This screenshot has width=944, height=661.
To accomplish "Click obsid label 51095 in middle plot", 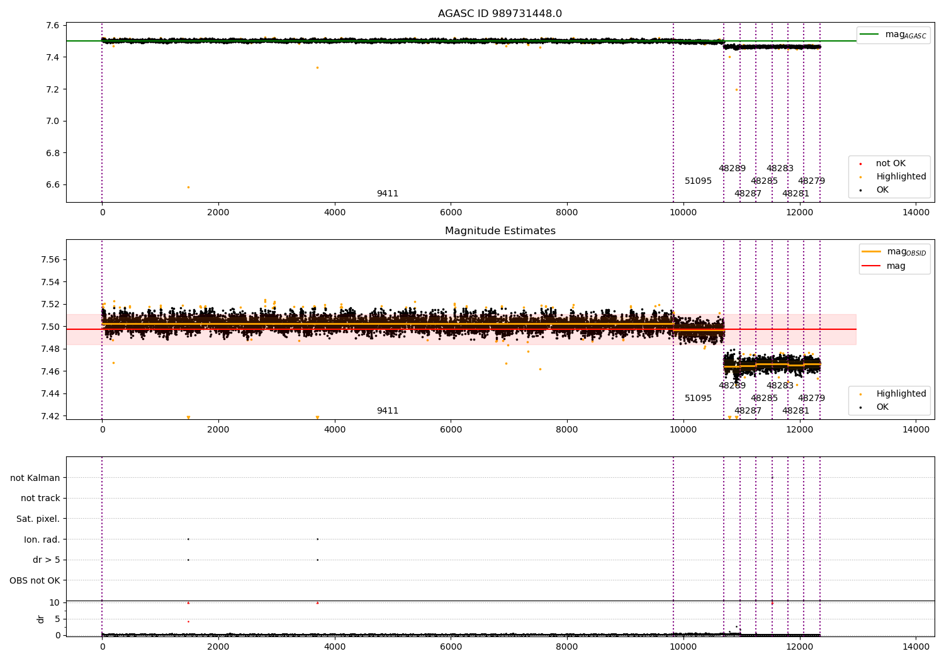I will tap(698, 398).
